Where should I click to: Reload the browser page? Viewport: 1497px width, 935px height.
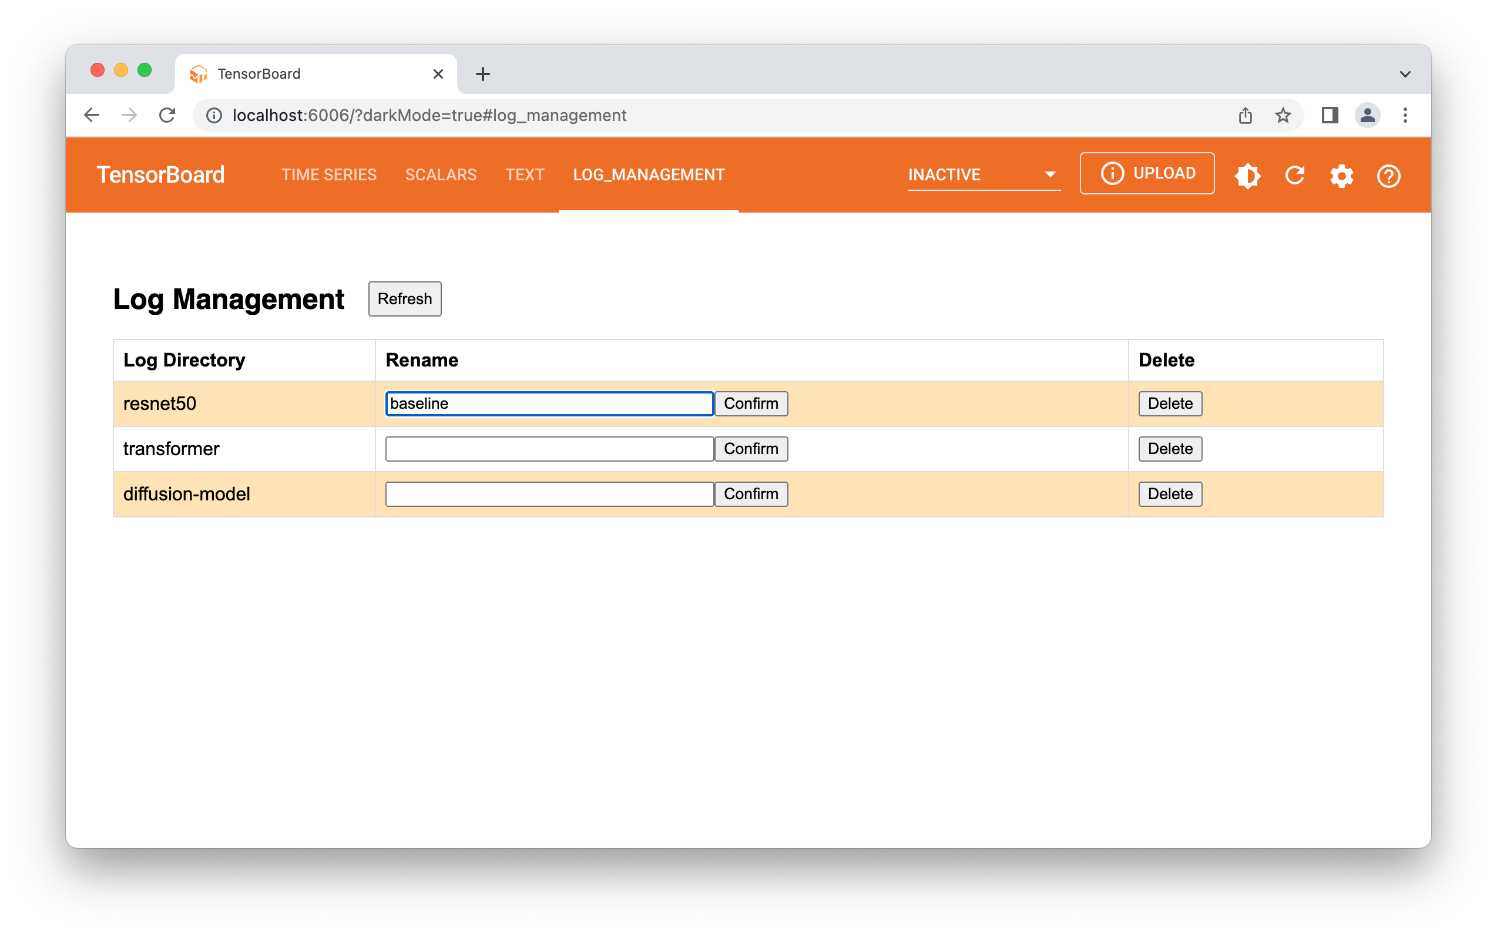(167, 115)
